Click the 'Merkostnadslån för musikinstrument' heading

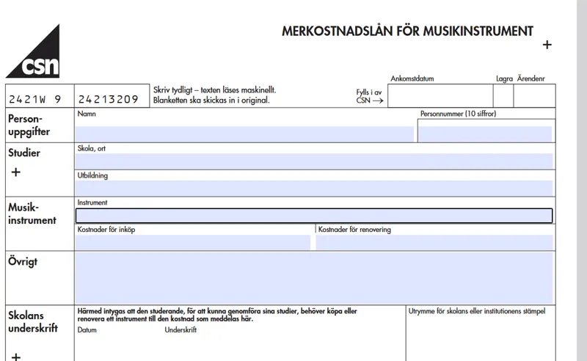pos(407,32)
